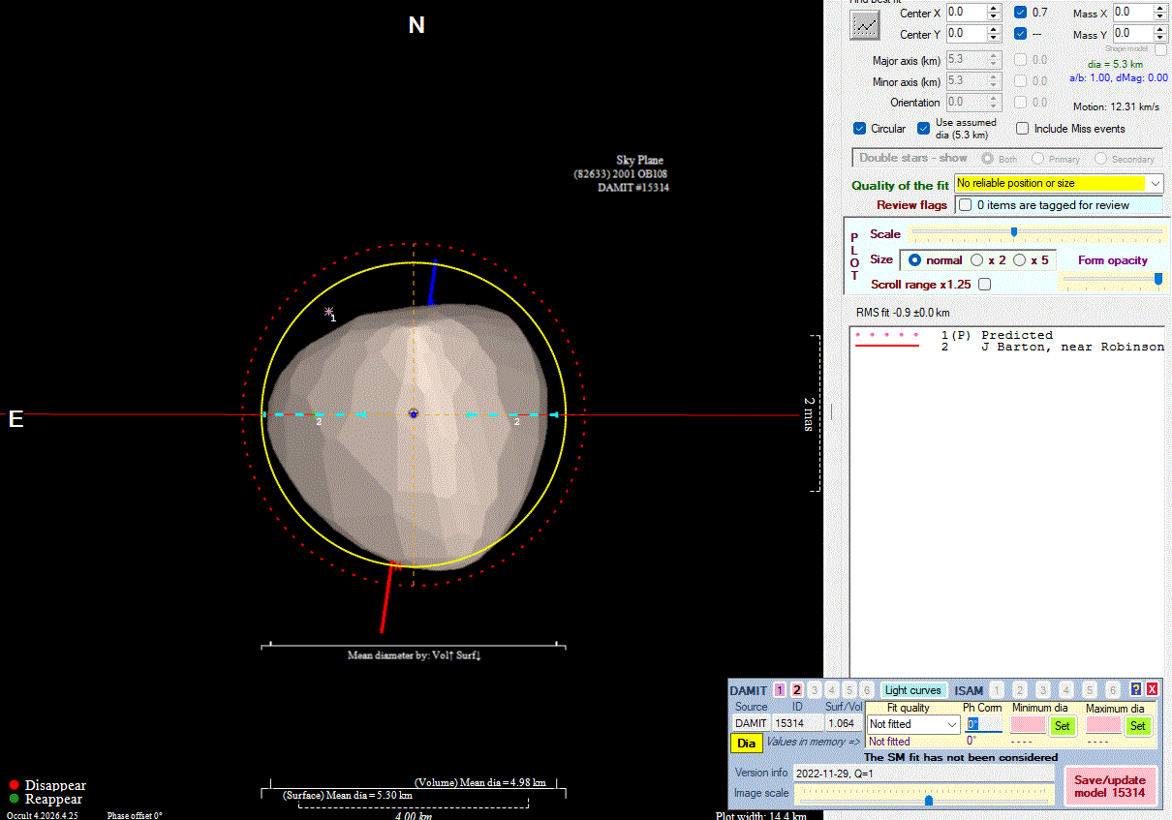Click the blue center marker on asteroid
The image size is (1172, 820).
tap(414, 413)
